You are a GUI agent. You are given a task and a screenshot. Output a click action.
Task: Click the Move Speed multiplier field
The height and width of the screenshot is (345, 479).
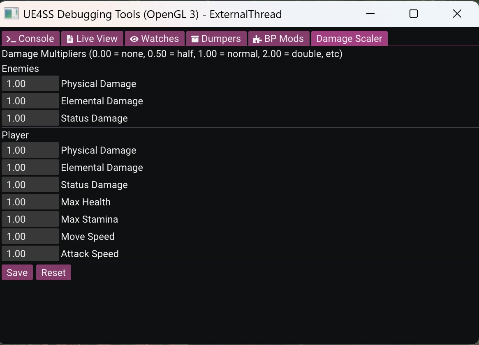(x=30, y=237)
